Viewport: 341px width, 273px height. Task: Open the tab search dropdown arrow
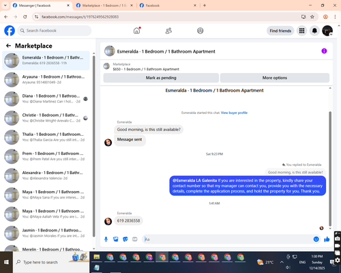pyautogui.click(x=5, y=5)
